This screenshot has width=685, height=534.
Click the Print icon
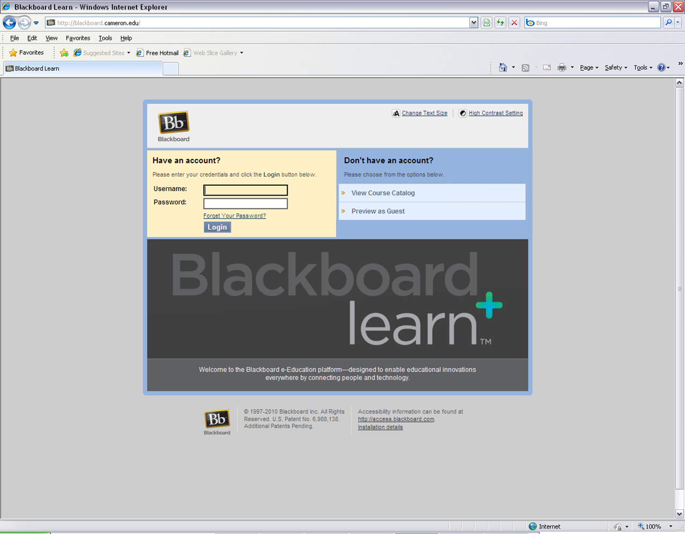click(562, 68)
